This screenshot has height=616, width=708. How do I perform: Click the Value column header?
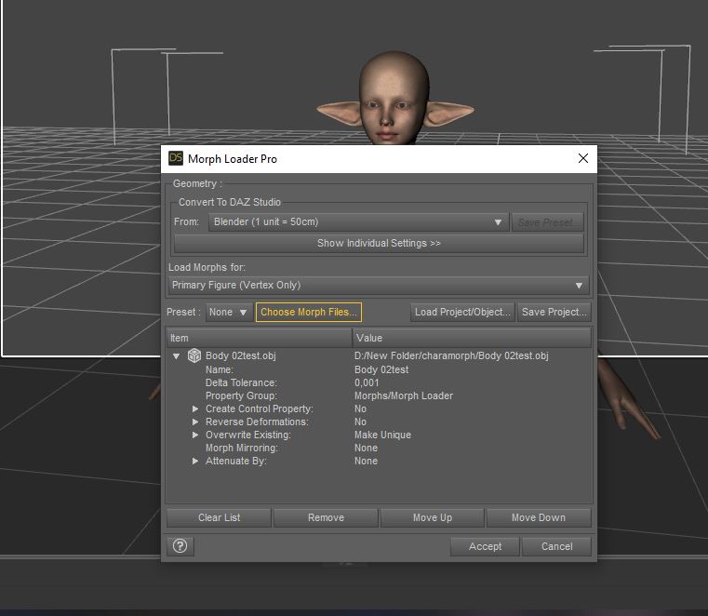472,338
